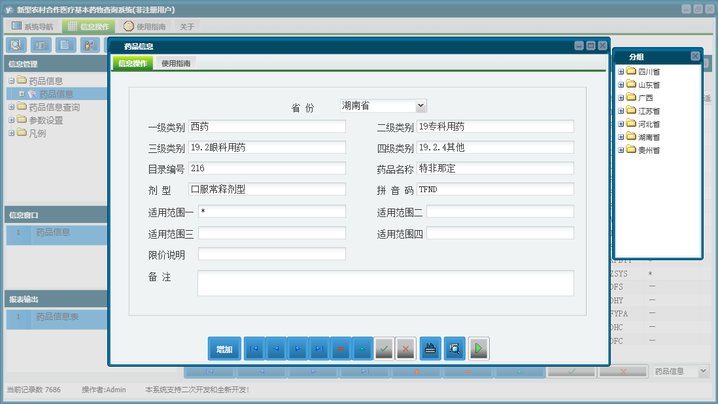
Task: Expand the 广西 group node
Action: (621, 97)
